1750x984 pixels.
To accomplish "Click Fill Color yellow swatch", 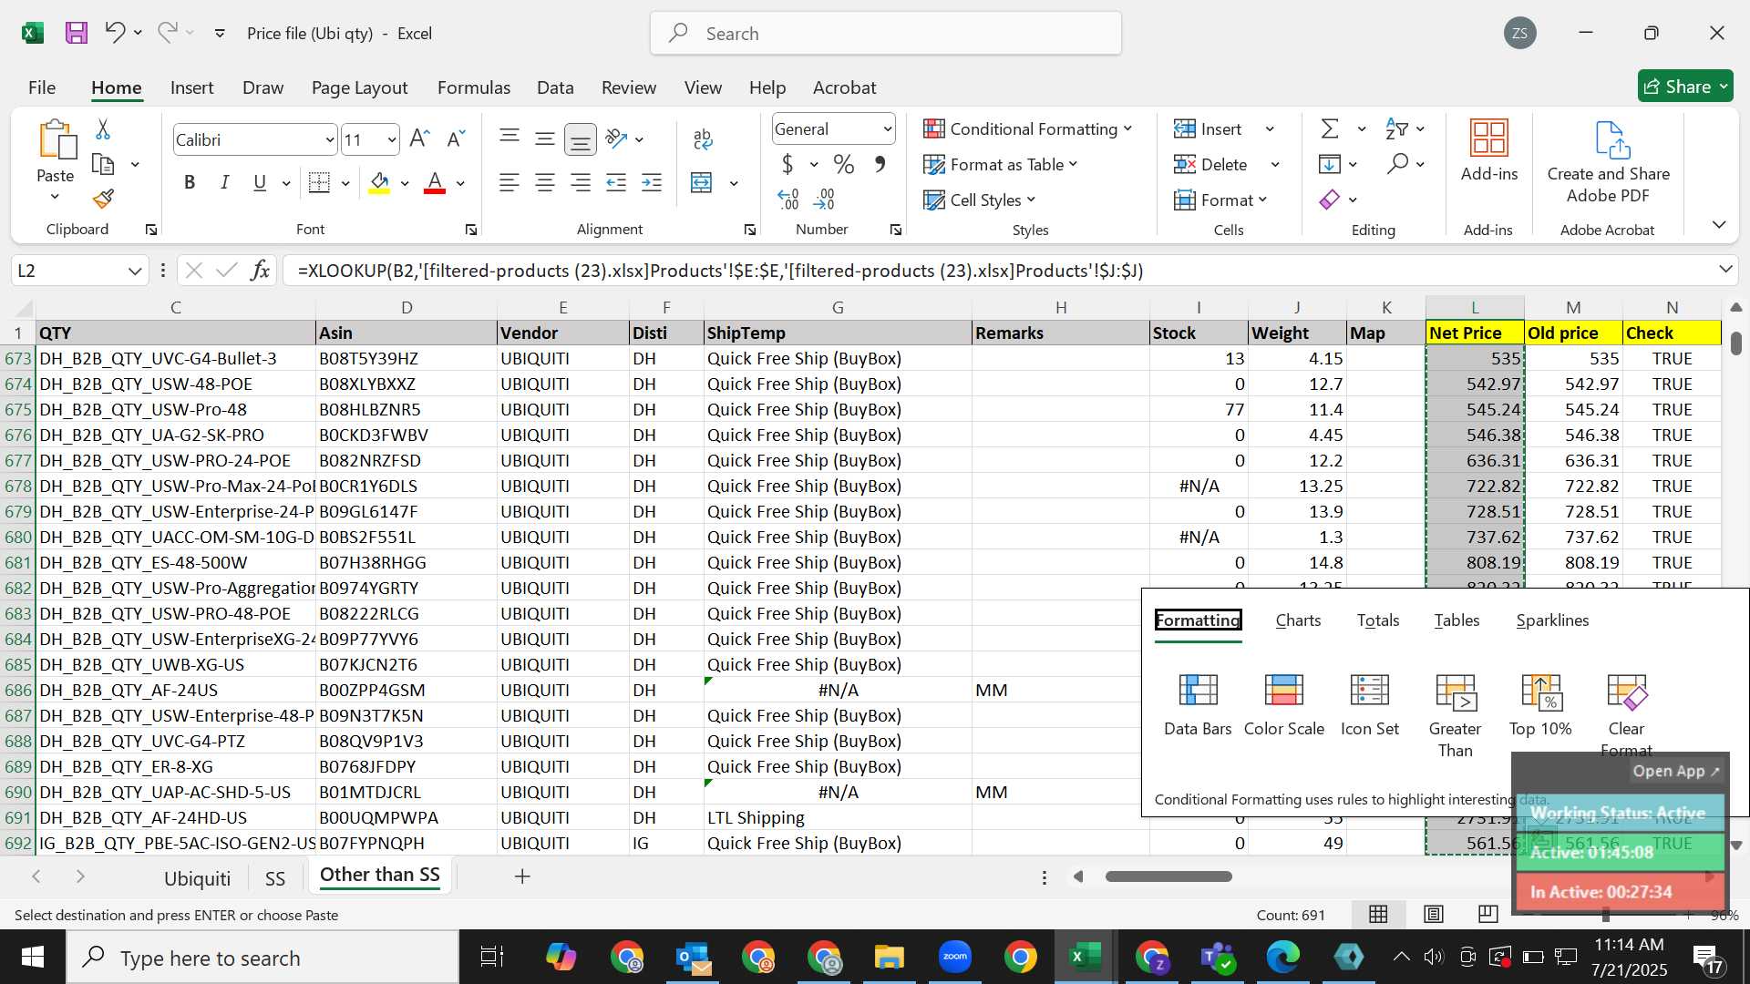I will pyautogui.click(x=380, y=183).
